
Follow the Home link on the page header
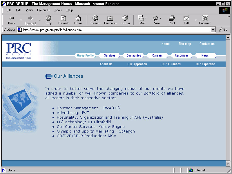click(x=166, y=44)
